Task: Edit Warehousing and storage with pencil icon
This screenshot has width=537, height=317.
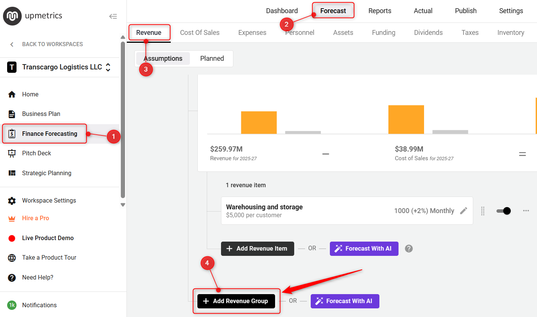Action: [x=463, y=211]
